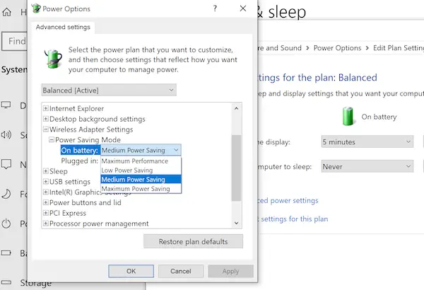Open the sleep Never dropdown
The image size is (424, 290).
click(x=367, y=167)
